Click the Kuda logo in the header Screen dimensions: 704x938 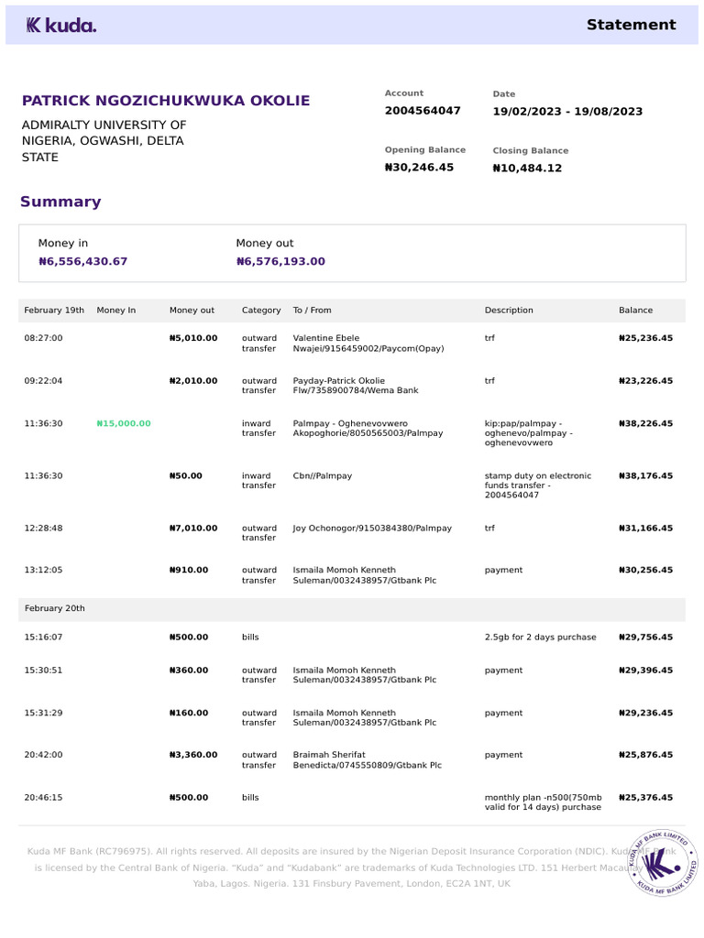click(x=60, y=26)
